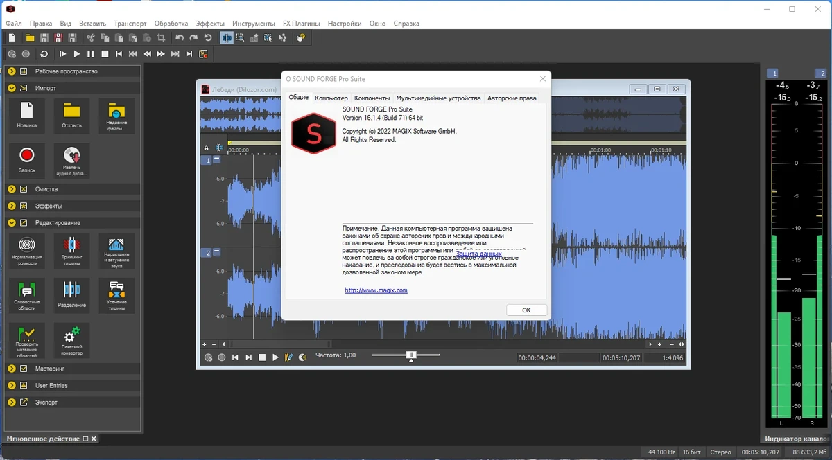Click the Cut scissors icon in toolbar
This screenshot has height=460, width=832.
pyautogui.click(x=90, y=37)
